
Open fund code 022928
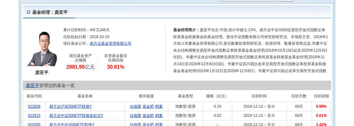coord(34,106)
